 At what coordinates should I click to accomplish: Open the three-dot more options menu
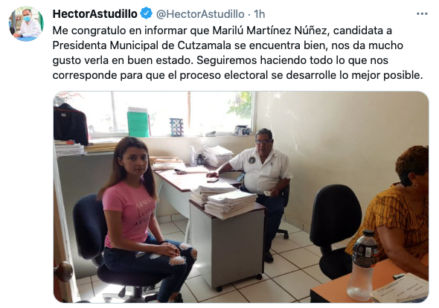pyautogui.click(x=422, y=13)
